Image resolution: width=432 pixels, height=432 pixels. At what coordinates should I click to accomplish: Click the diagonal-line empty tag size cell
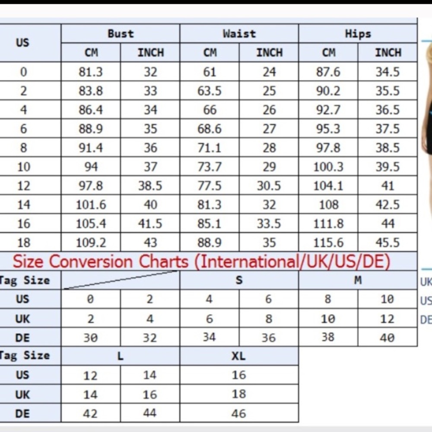coord(121,280)
